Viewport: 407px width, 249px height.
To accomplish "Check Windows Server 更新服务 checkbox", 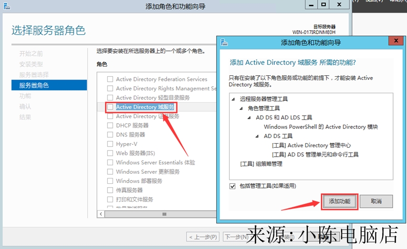I will click(110, 171).
